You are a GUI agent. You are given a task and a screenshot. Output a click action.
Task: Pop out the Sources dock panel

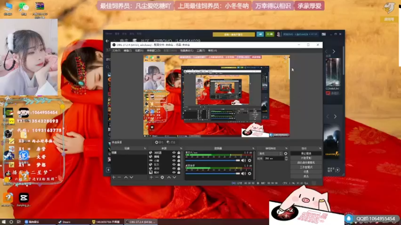(x=181, y=148)
